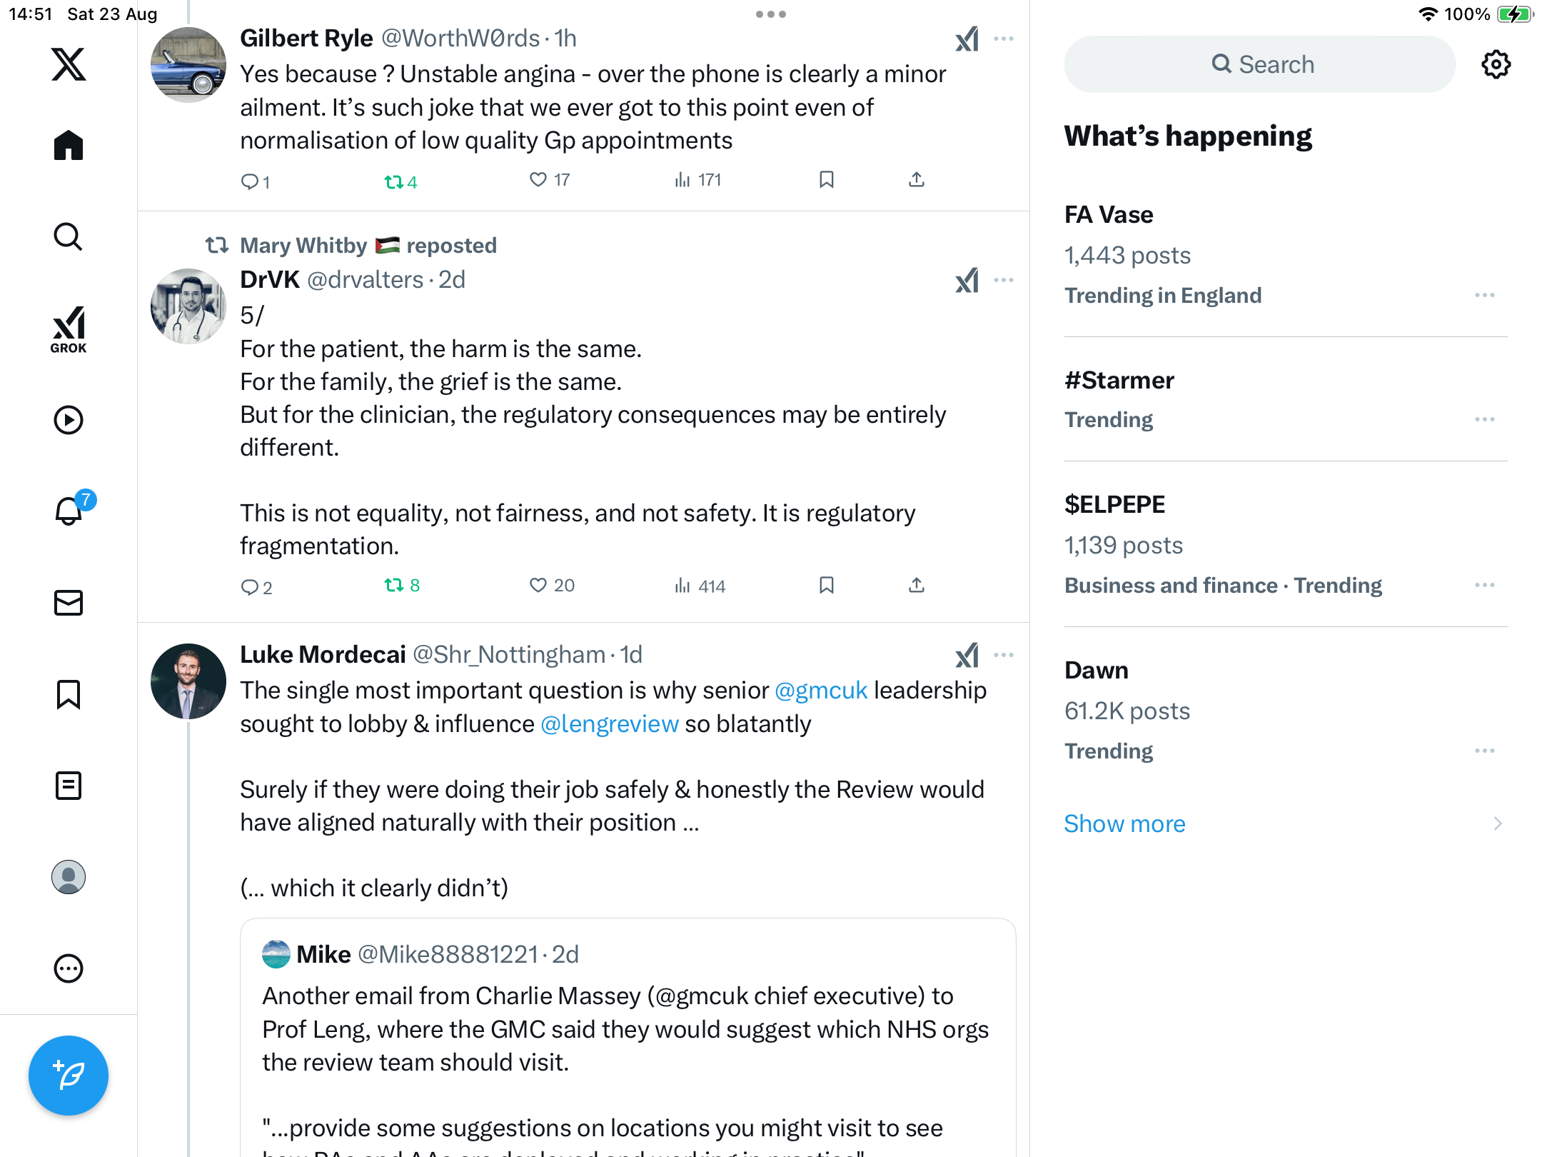Open the notifications bell
1542x1157 pixels.
click(x=69, y=511)
